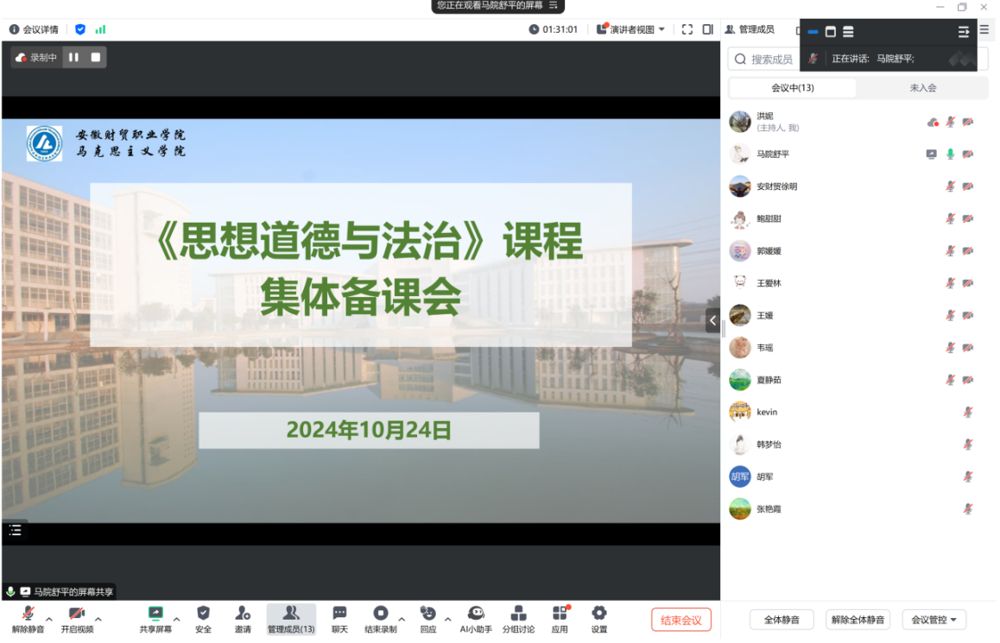Open the 邀请 (Invite) participants icon

coord(243,614)
